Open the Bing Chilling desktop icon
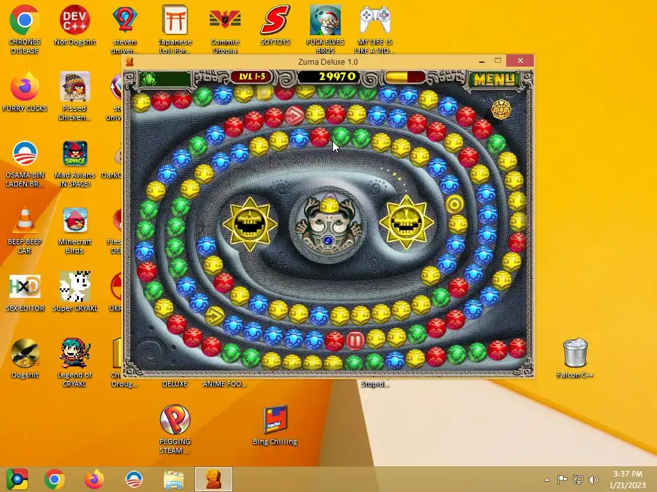Screen dimensions: 657x492 tap(275, 425)
